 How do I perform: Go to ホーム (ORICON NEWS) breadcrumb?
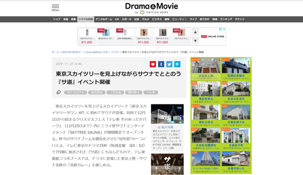(66, 52)
